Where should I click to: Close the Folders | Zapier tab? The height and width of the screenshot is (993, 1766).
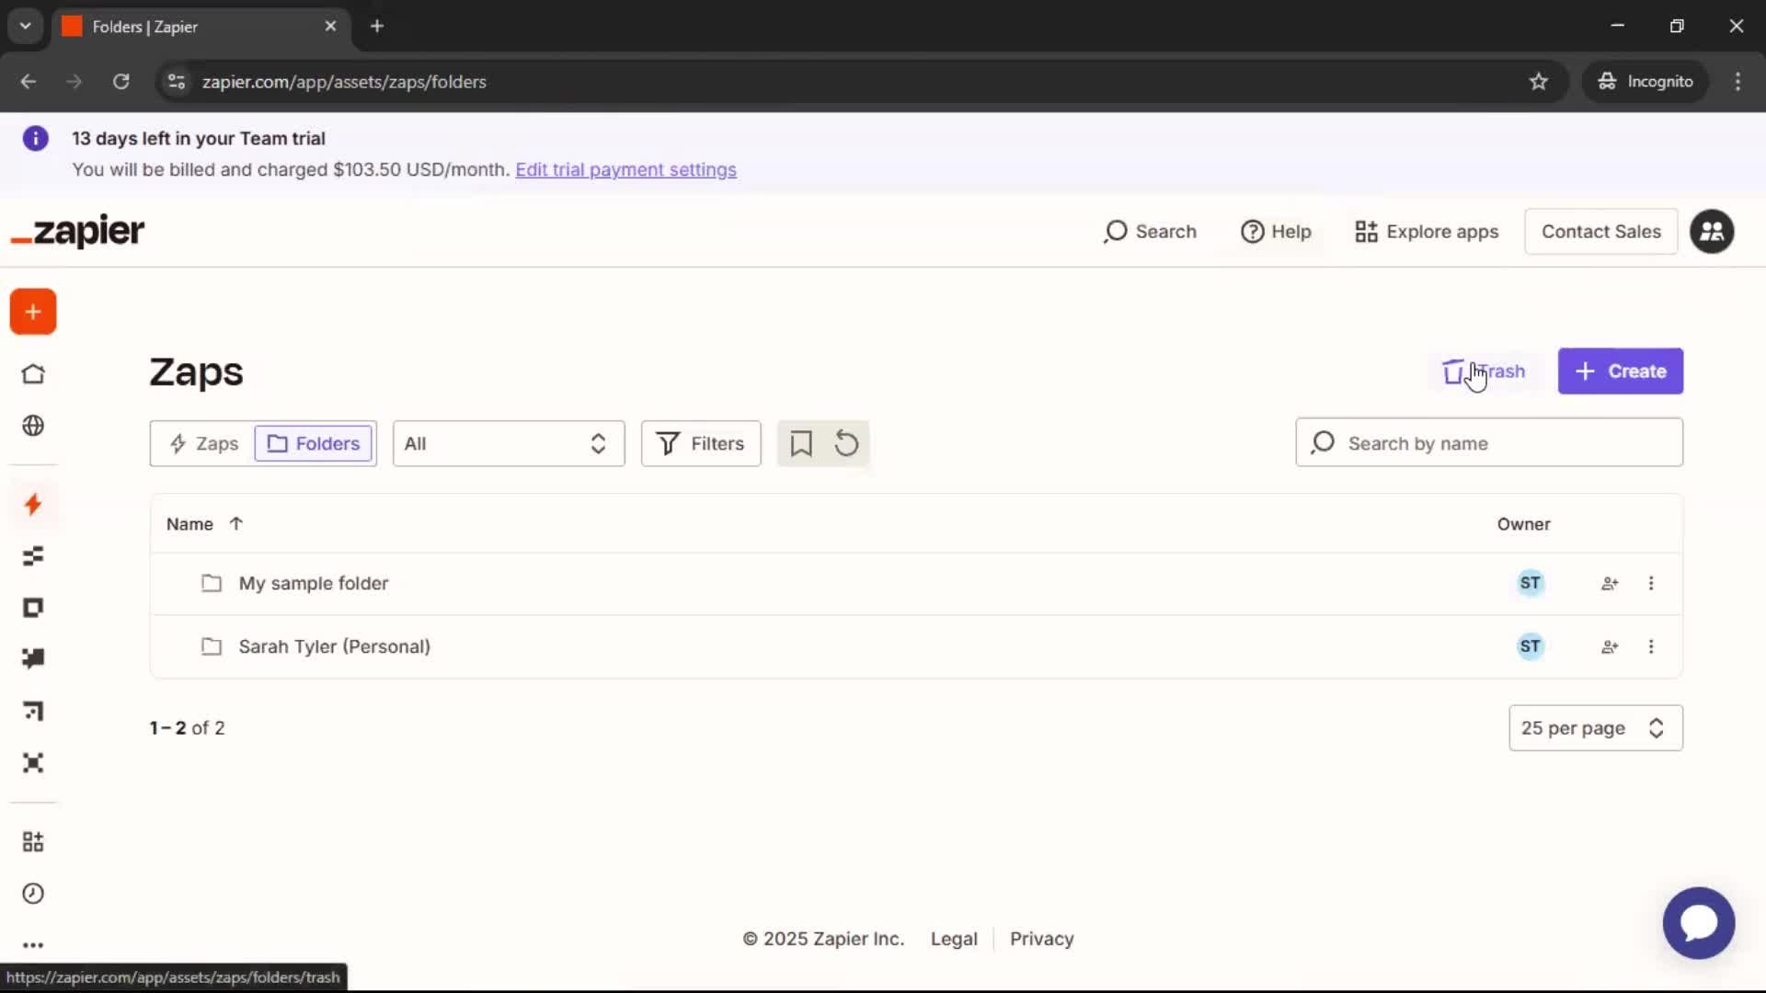(330, 26)
